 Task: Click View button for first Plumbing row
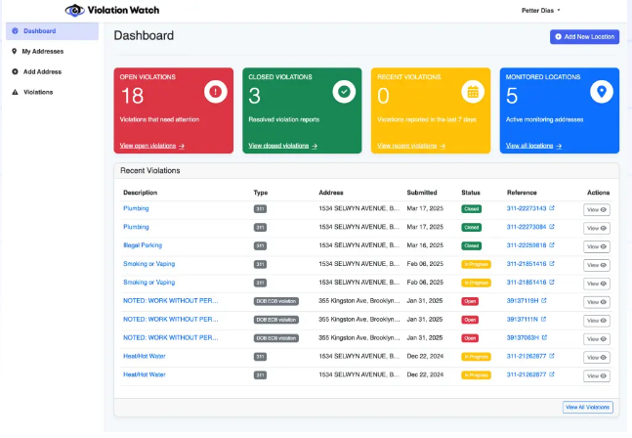[596, 209]
